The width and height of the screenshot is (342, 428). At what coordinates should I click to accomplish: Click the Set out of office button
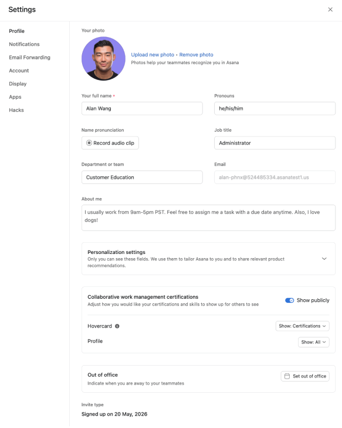point(305,376)
